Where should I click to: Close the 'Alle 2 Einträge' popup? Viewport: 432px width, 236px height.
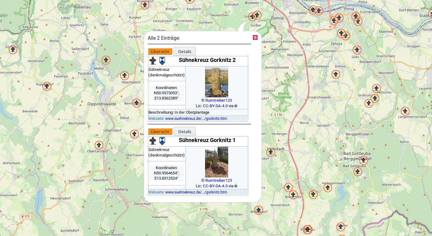(x=255, y=38)
